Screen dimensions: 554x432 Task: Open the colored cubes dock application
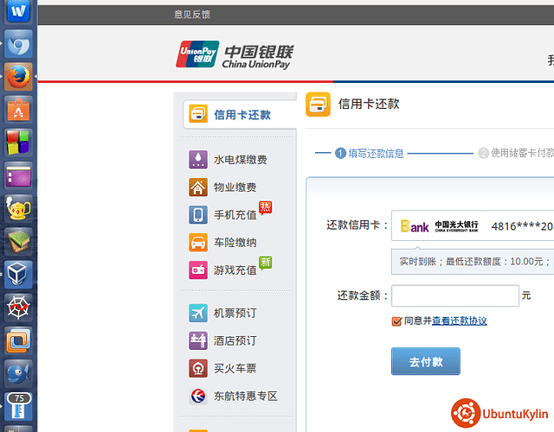(x=18, y=143)
